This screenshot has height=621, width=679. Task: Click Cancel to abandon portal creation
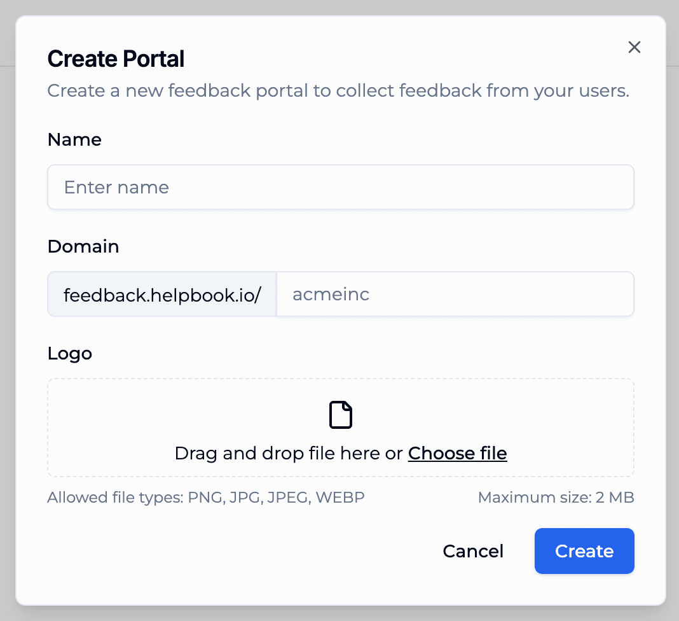(473, 551)
